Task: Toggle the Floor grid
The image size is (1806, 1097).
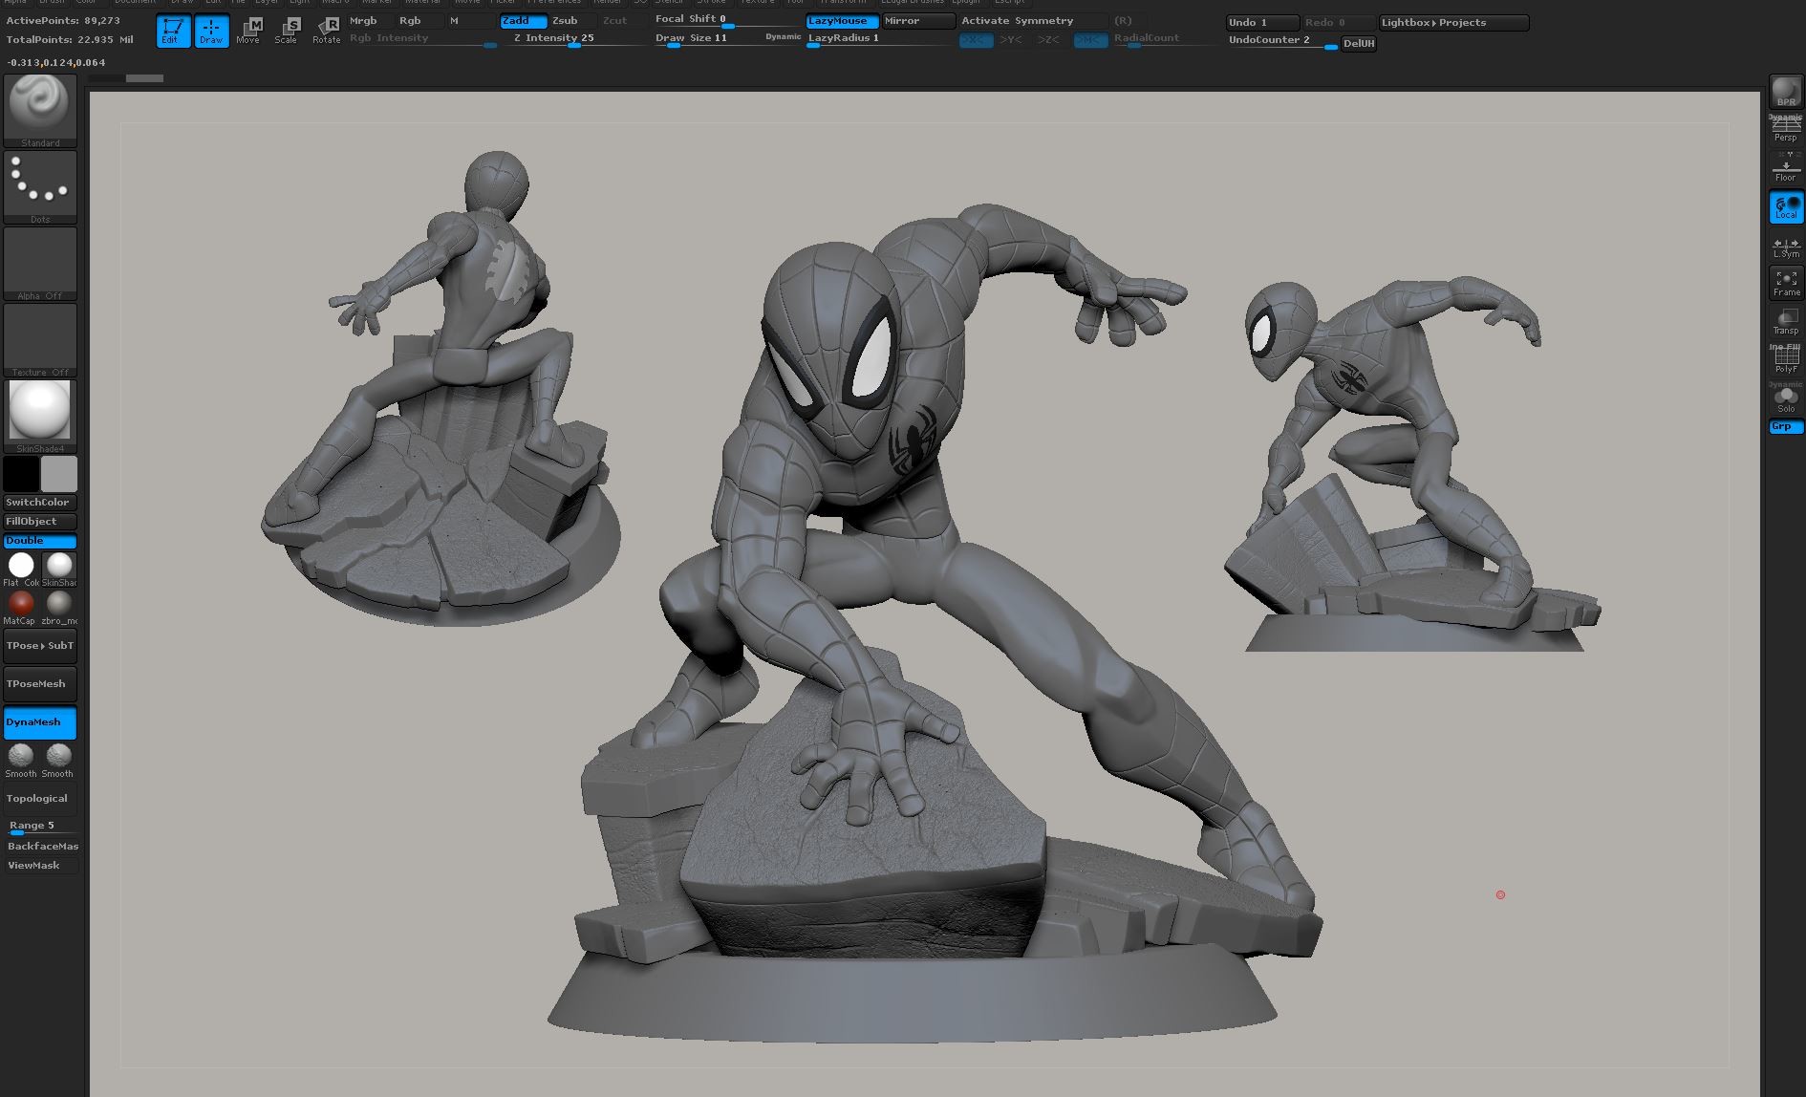Action: coord(1786,169)
